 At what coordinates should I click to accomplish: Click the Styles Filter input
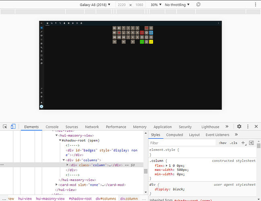182,143
